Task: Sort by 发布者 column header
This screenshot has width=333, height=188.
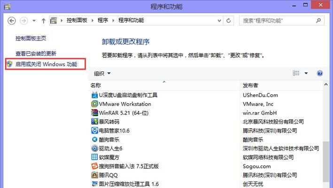Action: pos(281,86)
